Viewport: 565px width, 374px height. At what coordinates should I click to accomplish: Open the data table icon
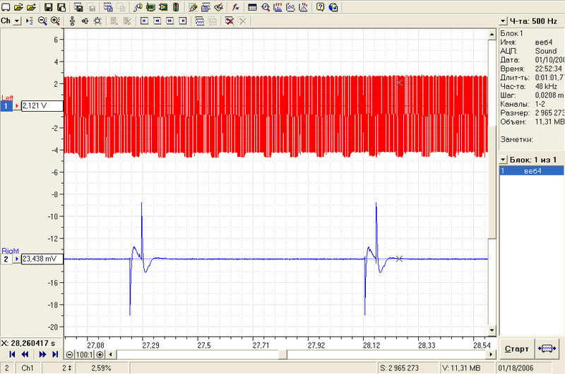[x=252, y=7]
